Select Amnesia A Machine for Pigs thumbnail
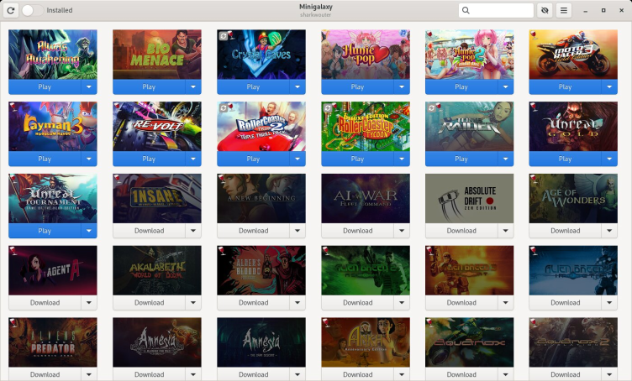 point(157,342)
